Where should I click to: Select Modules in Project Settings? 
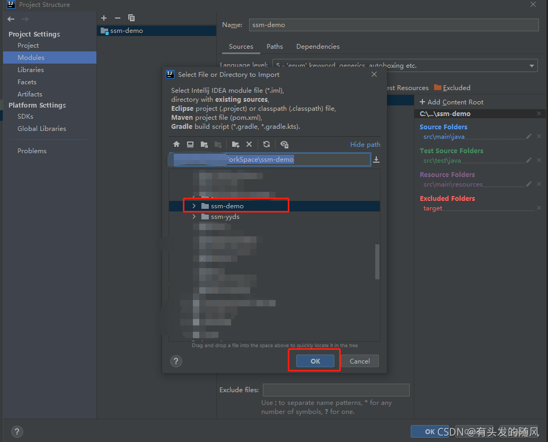point(50,58)
